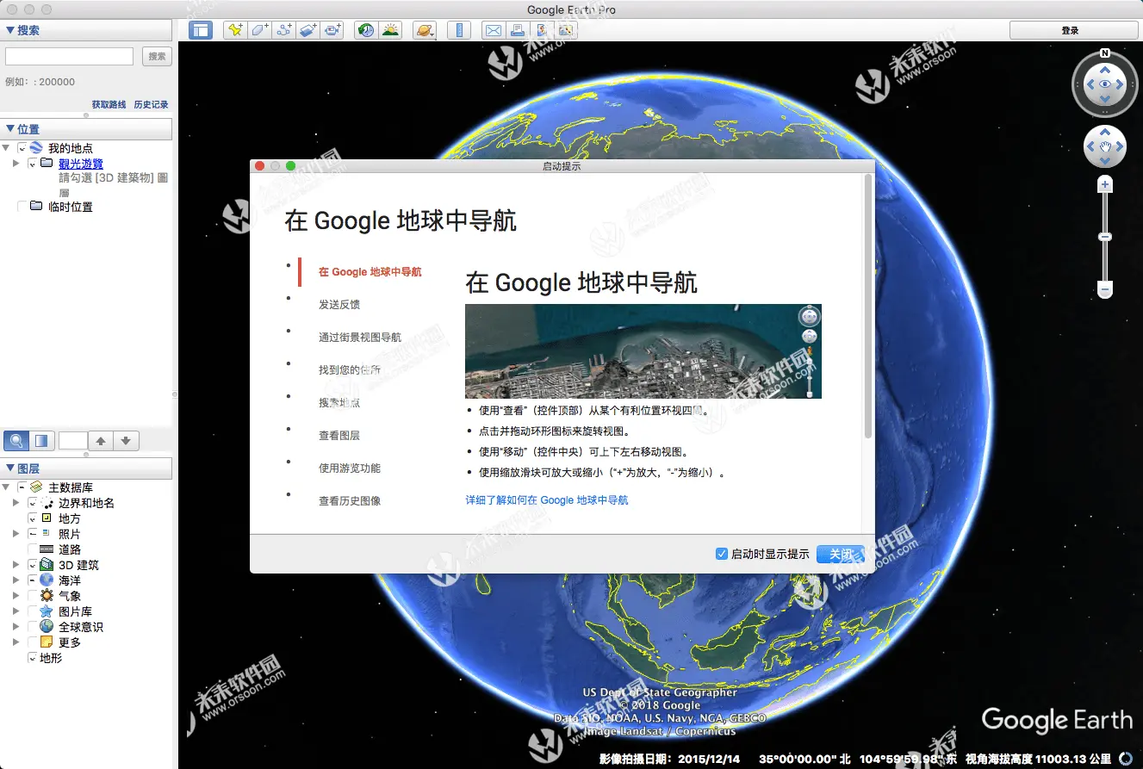Image resolution: width=1143 pixels, height=769 pixels.
Task: Add a placemark with the pushpin icon
Action: click(235, 30)
